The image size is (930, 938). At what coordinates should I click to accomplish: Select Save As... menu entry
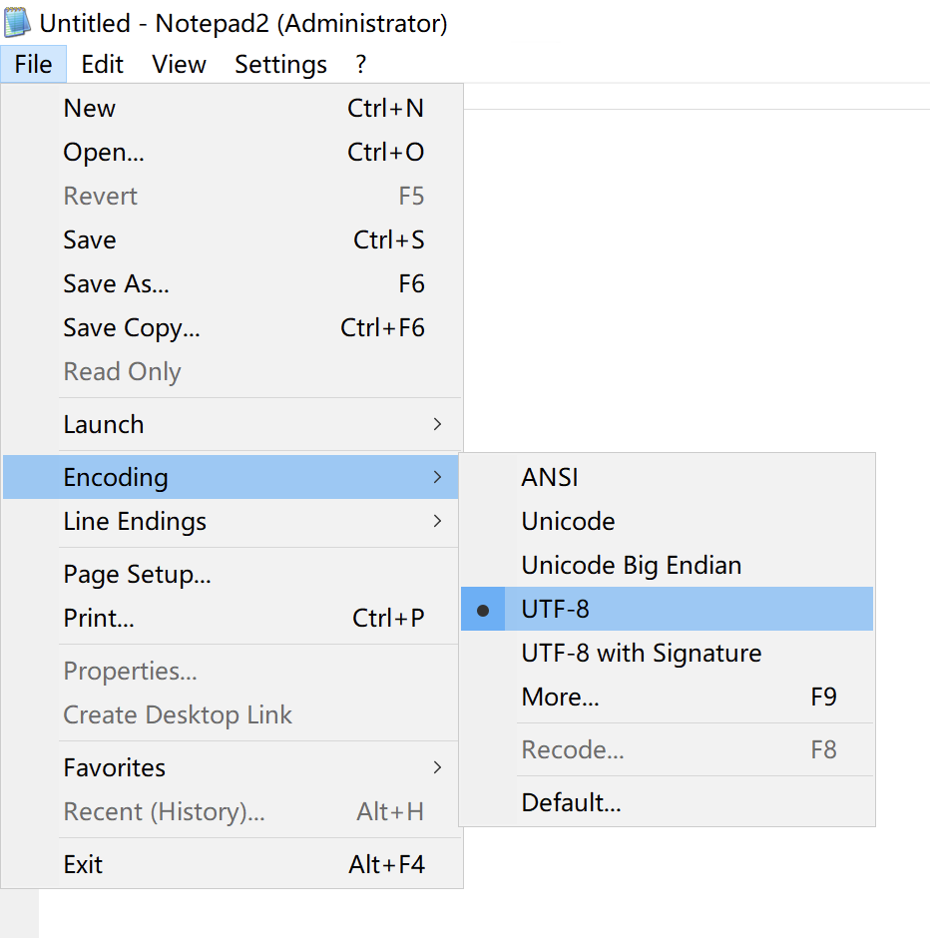point(232,283)
